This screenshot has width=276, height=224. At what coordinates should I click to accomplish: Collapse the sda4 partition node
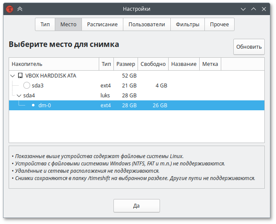click(19, 96)
